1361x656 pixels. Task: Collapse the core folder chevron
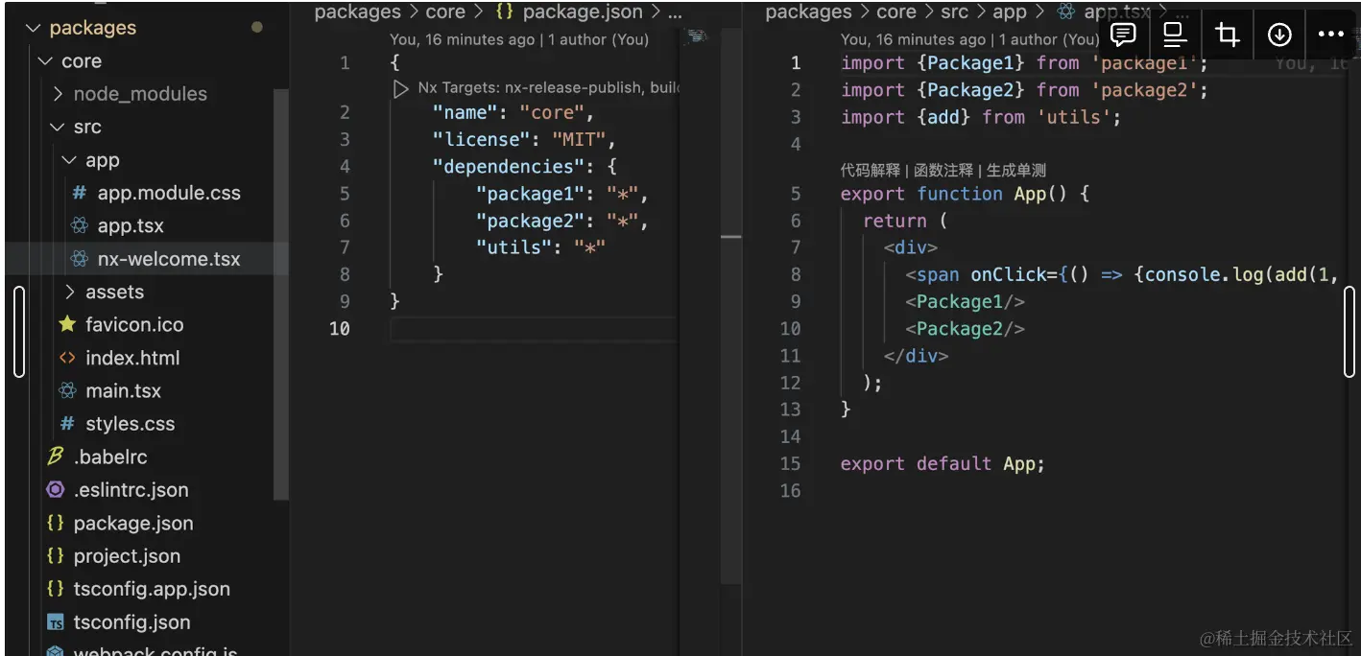(45, 61)
